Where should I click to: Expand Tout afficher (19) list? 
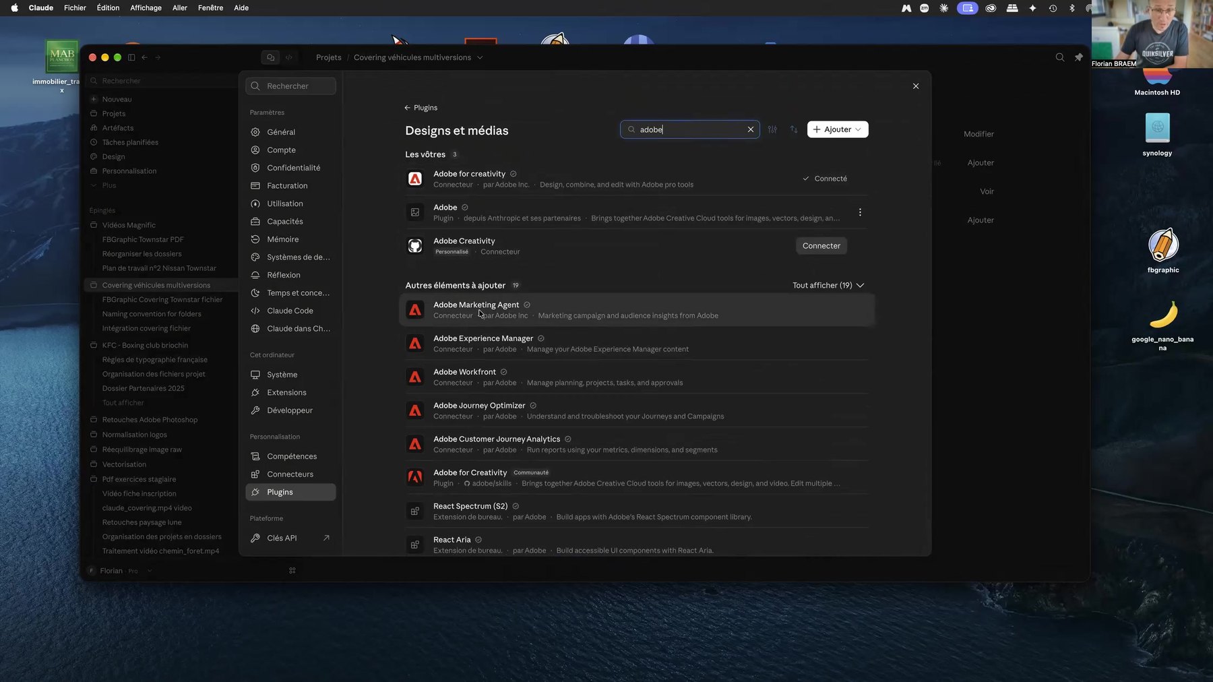coord(828,285)
